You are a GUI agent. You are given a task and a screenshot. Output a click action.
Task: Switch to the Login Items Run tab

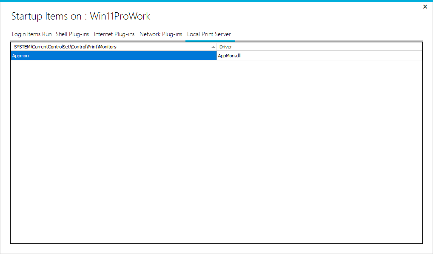32,34
